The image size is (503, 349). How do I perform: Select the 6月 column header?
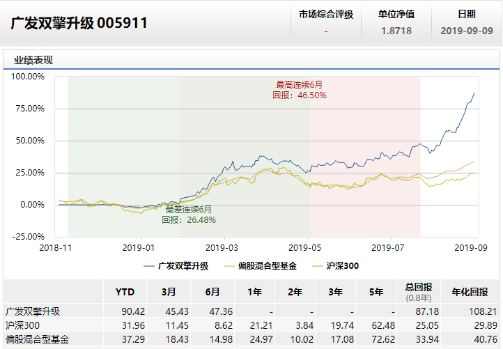click(x=212, y=292)
